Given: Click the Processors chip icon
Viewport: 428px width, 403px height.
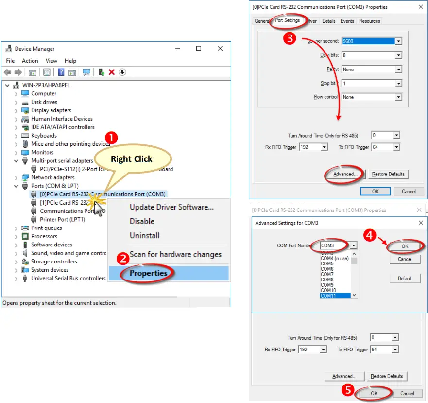Looking at the screenshot, I should tap(25, 236).
